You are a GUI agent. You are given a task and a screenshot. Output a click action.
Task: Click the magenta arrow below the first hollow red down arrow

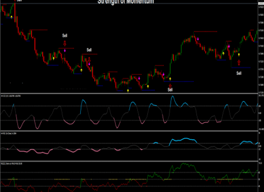65,50
